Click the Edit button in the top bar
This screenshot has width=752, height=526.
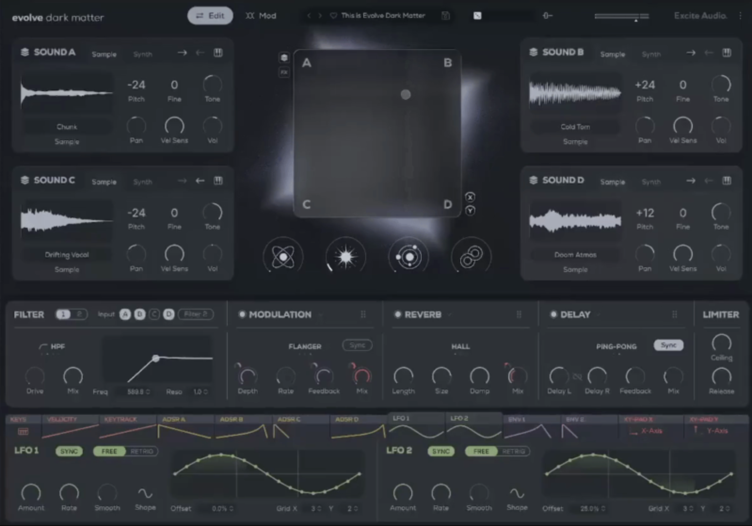[210, 16]
